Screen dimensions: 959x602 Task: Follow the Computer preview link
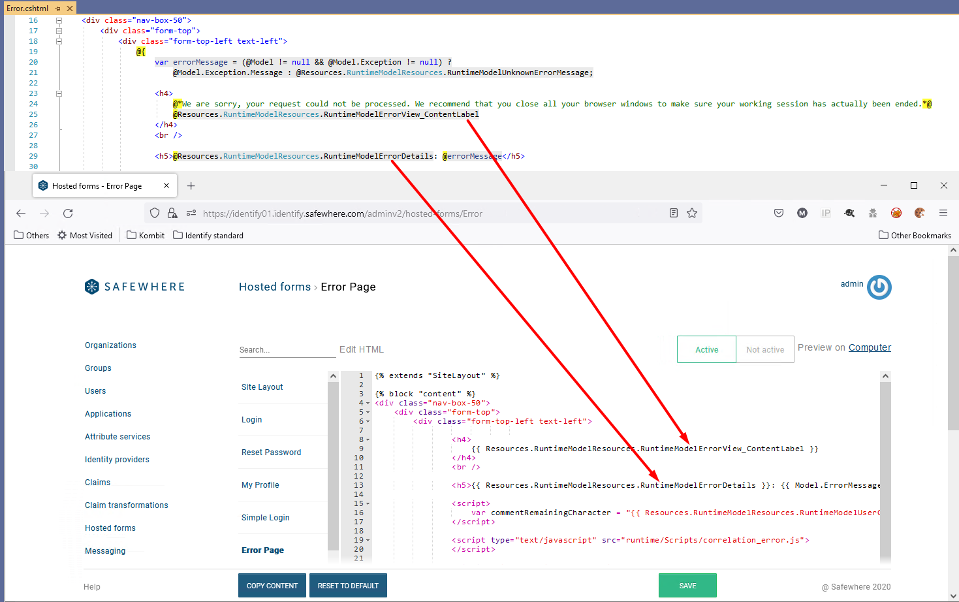870,348
